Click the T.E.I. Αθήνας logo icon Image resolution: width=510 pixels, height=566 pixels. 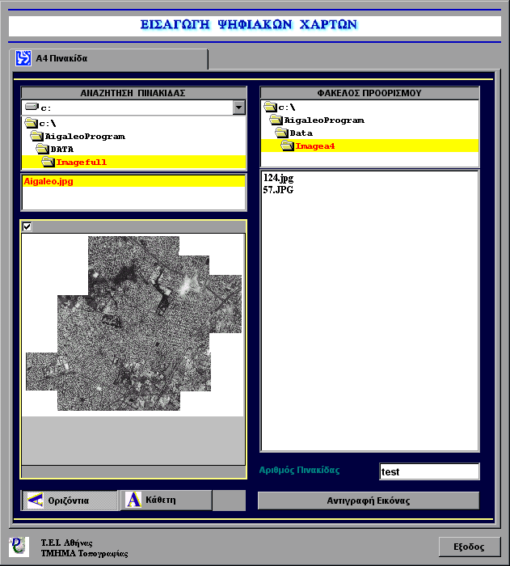19,547
